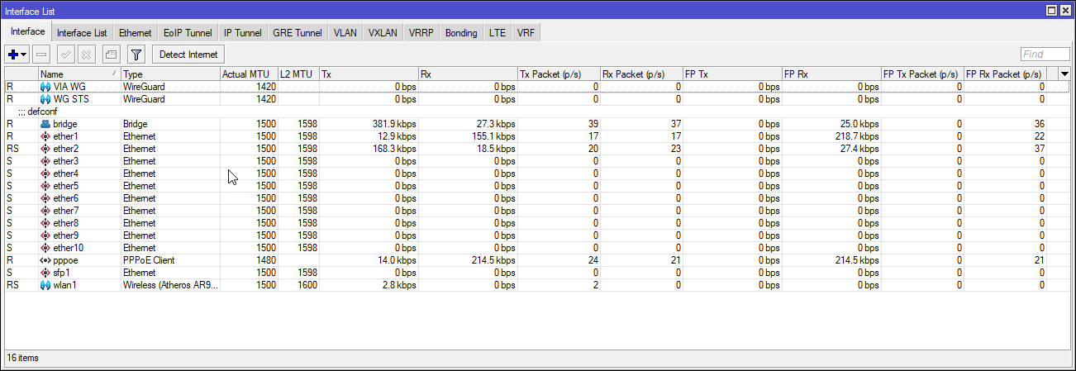The image size is (1076, 371).
Task: Select the 'PPPoE Client' type cell
Action: pyautogui.click(x=170, y=260)
